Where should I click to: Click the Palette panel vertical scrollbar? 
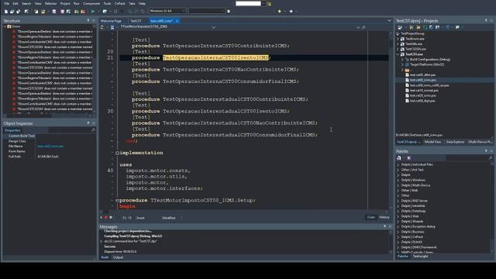point(492,207)
